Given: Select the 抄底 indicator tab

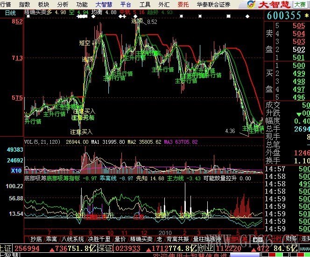Looking at the screenshot, I should [36, 239].
